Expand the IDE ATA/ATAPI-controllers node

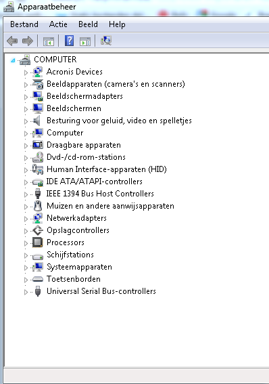[x=26, y=182]
